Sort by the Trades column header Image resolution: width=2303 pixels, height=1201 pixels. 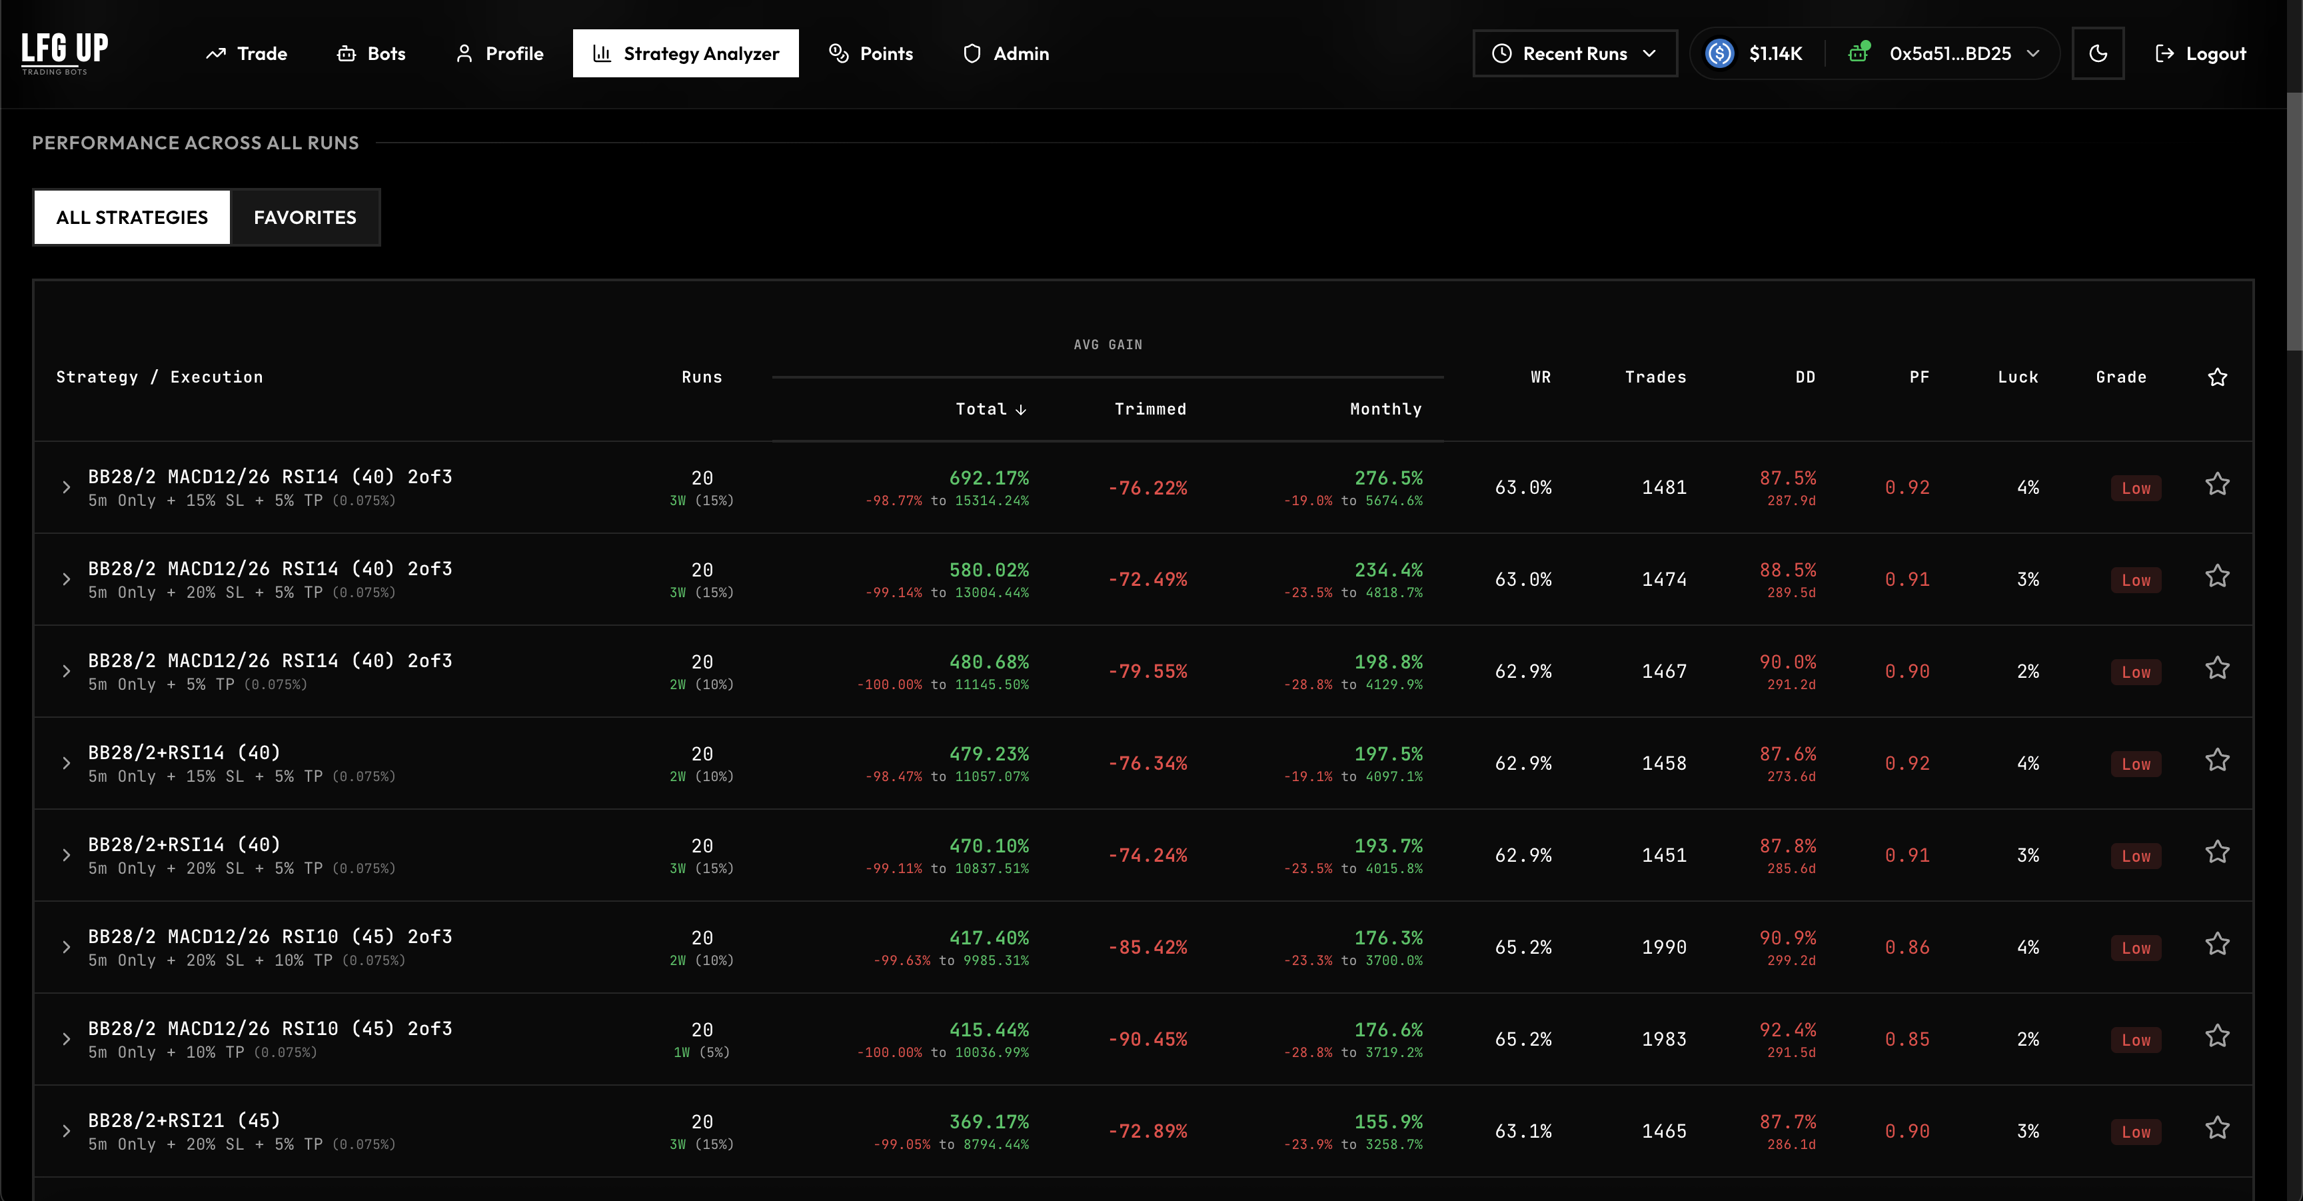tap(1655, 377)
